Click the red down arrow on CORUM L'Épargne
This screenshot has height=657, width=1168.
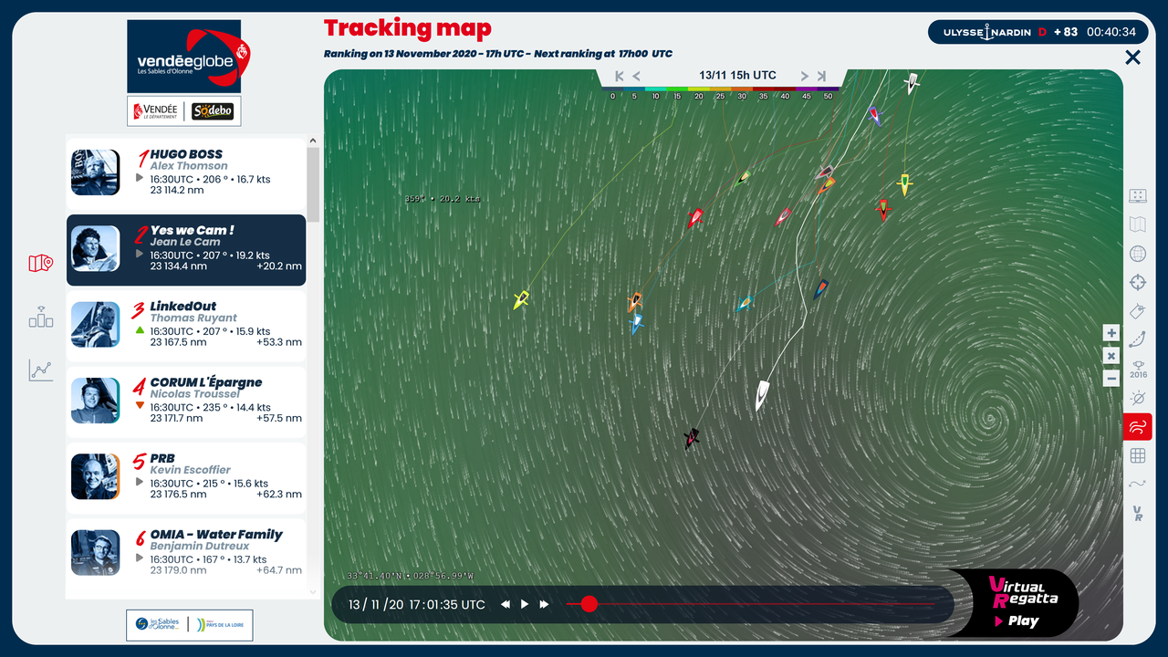(x=140, y=405)
